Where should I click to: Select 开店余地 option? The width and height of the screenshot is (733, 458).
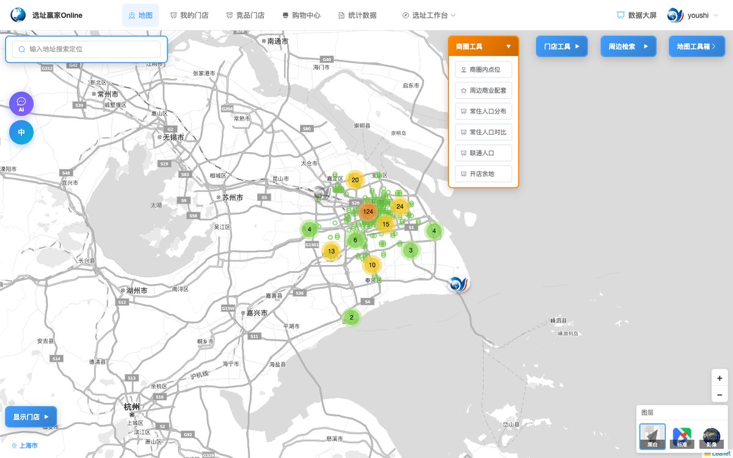pos(483,173)
